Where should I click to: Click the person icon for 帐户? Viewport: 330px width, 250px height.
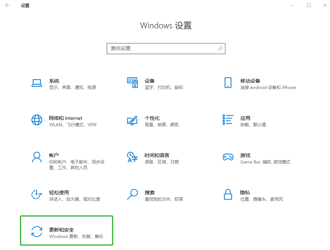pyautogui.click(x=37, y=157)
